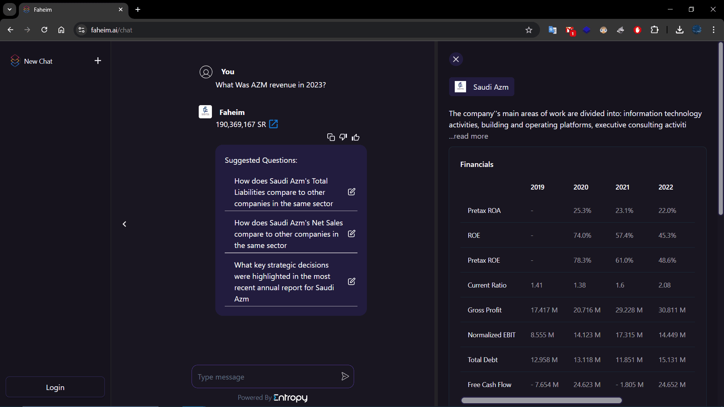Click the 30.811 M gross profit value

click(672, 310)
